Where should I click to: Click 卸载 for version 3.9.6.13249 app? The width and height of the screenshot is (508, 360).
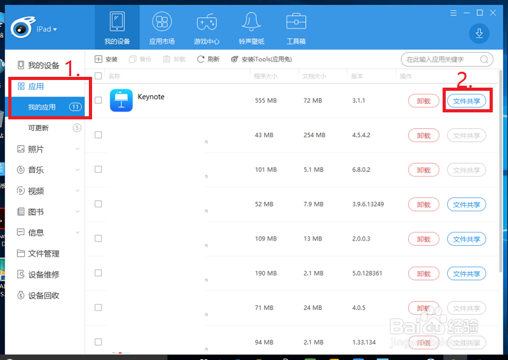tap(424, 205)
